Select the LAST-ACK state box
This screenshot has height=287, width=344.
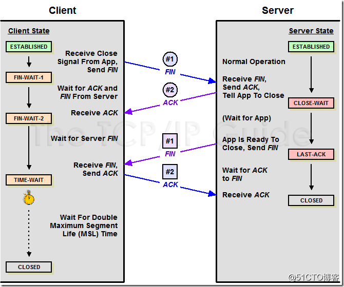point(311,154)
